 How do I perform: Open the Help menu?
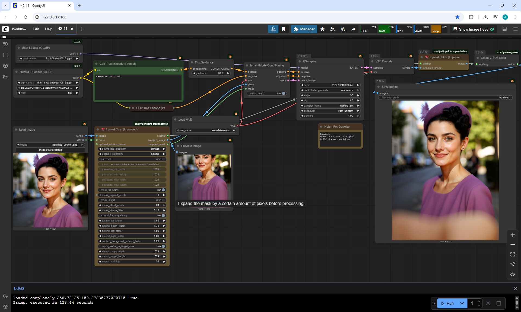49,29
